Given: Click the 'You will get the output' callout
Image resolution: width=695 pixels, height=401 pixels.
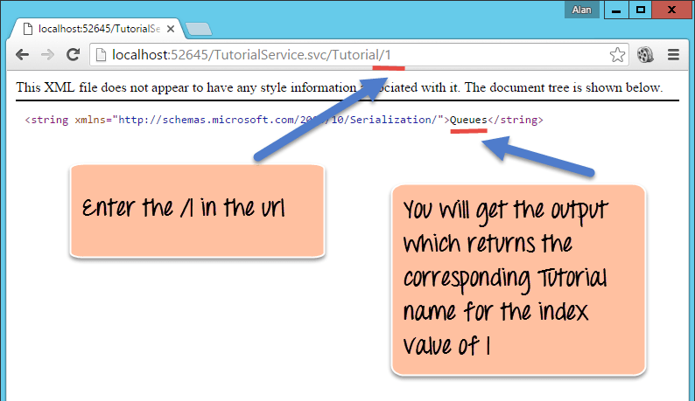Looking at the screenshot, I should pyautogui.click(x=518, y=280).
